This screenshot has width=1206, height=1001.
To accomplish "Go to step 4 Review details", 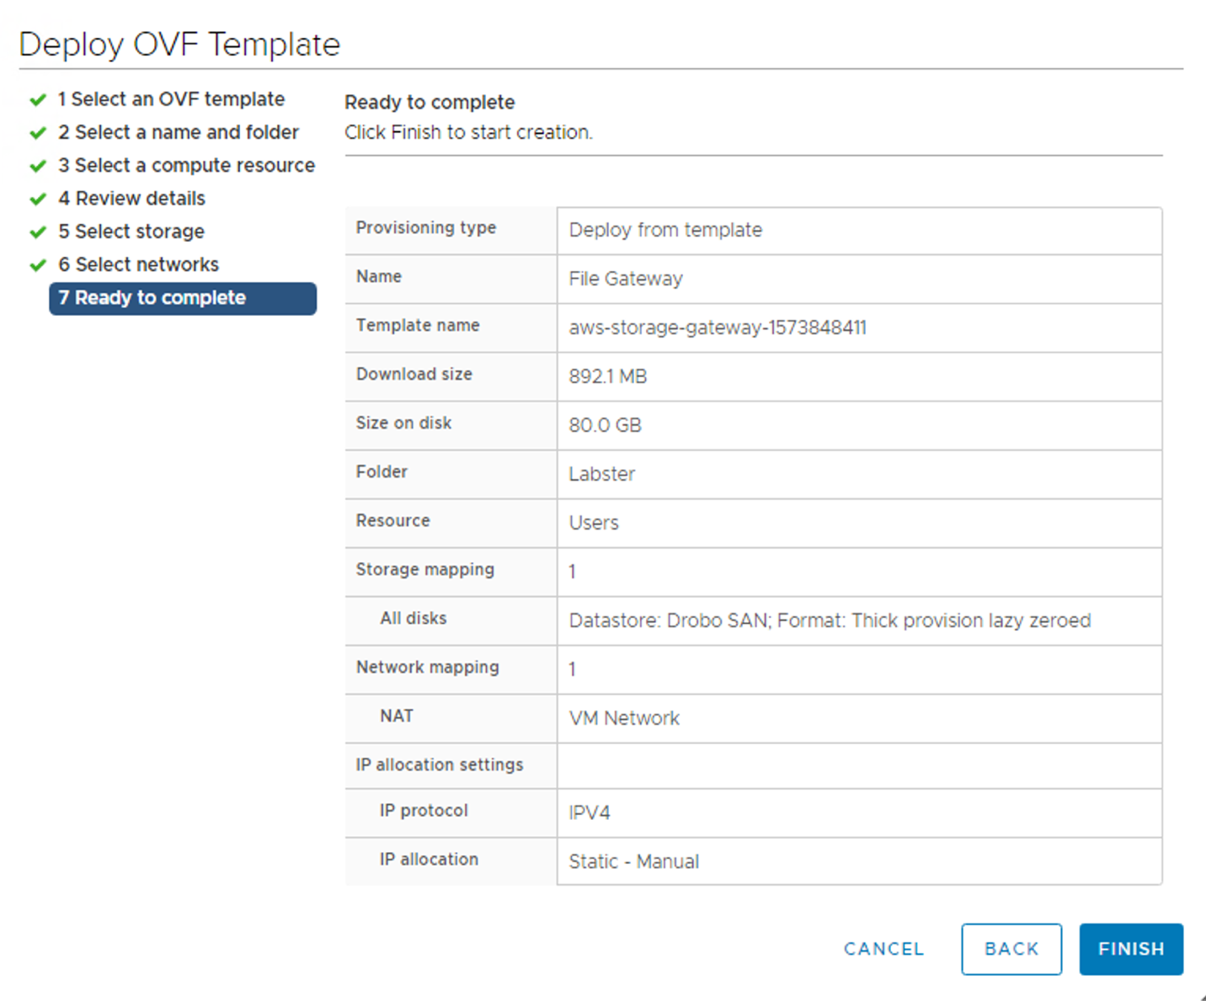I will (x=131, y=198).
